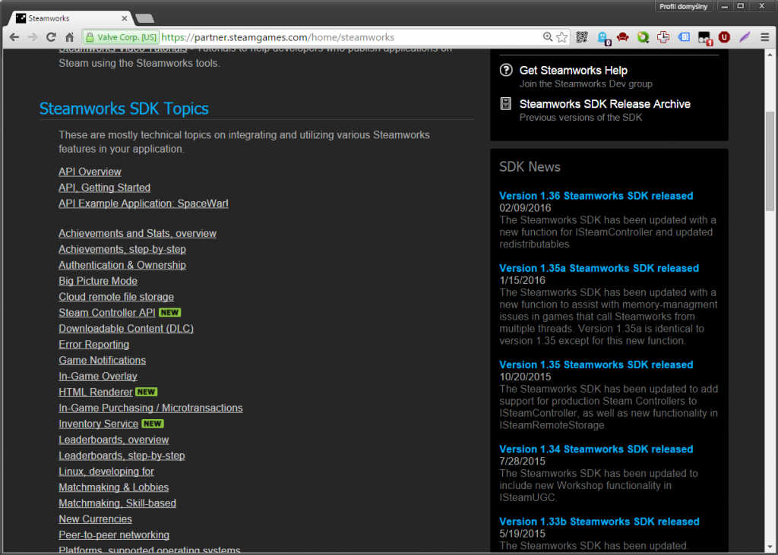The width and height of the screenshot is (778, 555).
Task: Open Inventory Service link
Action: (x=98, y=424)
